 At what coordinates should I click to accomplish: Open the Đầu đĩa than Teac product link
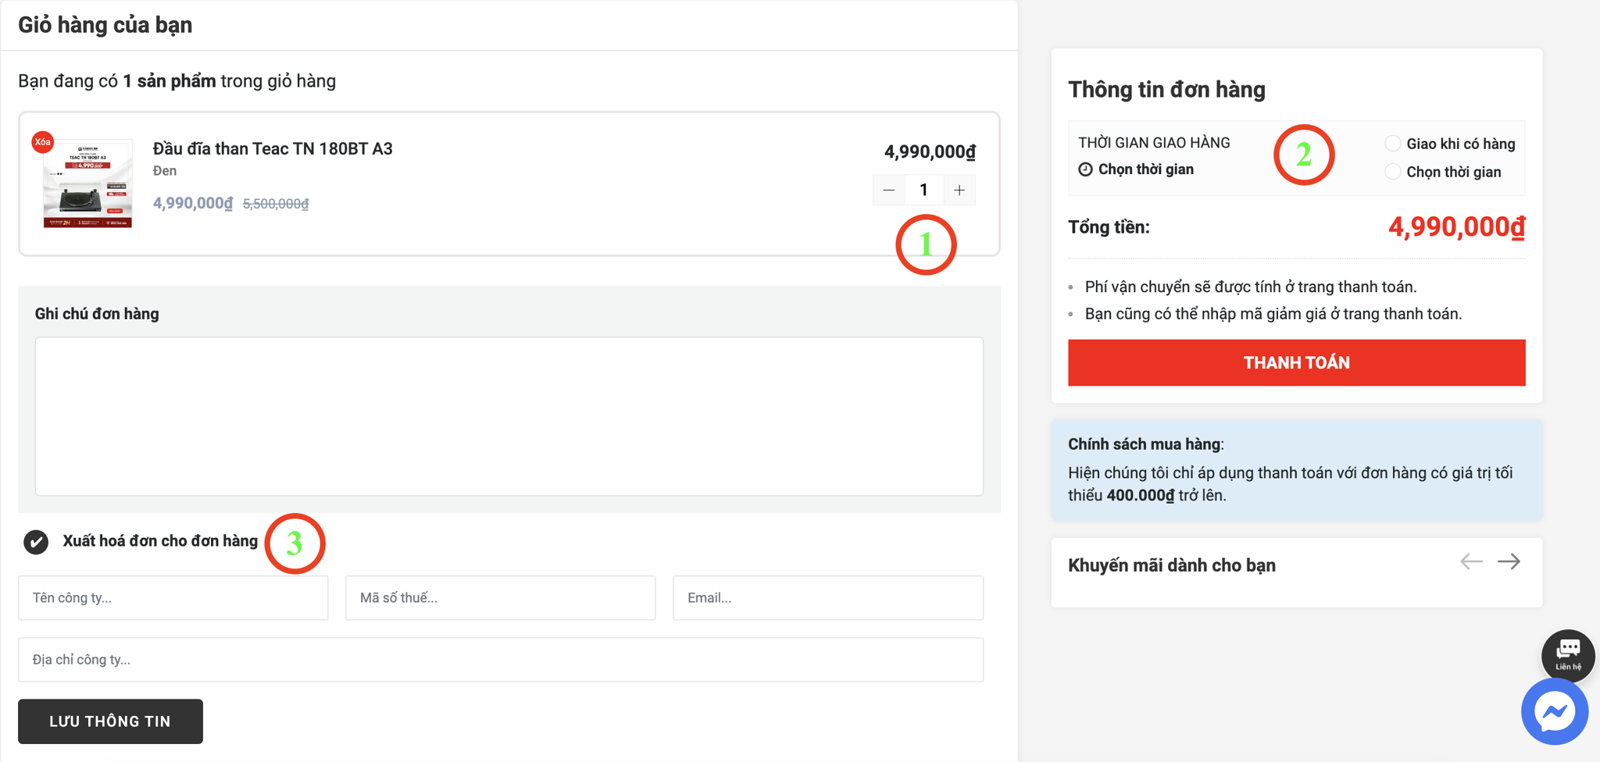click(273, 149)
